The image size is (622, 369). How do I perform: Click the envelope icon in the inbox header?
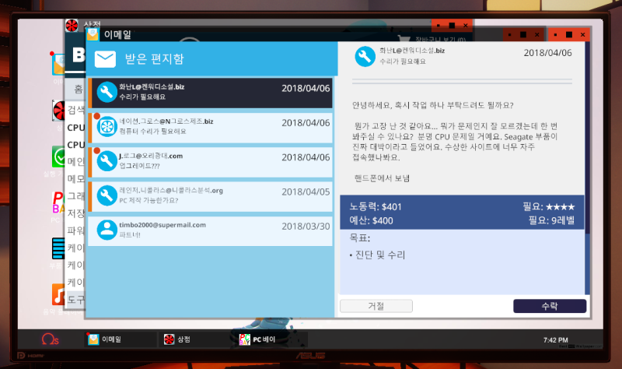[105, 59]
